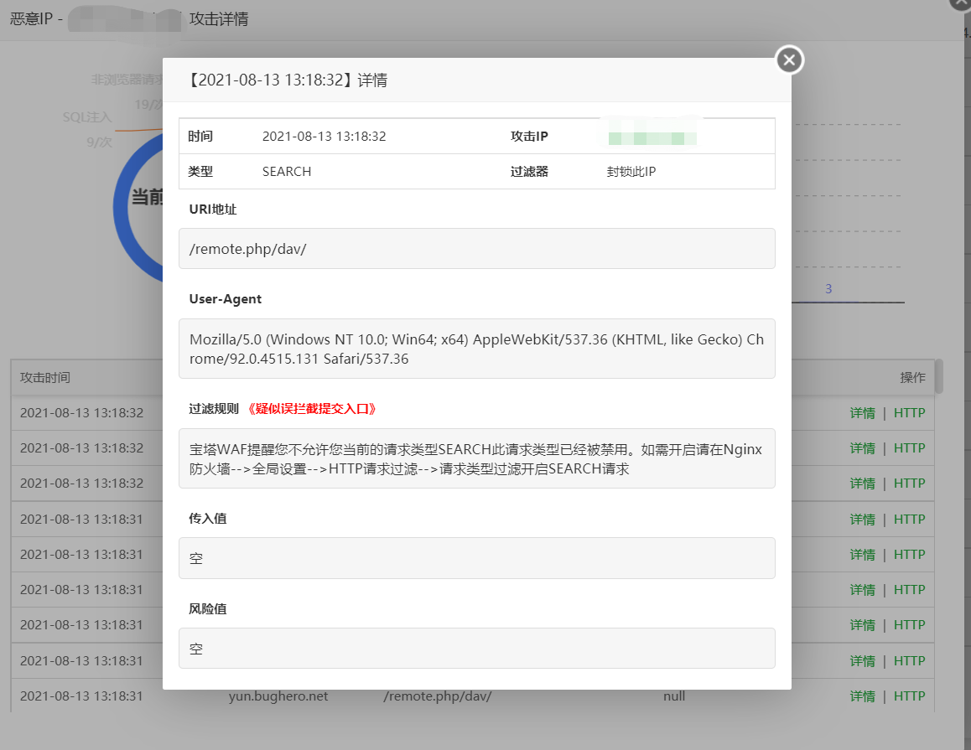Select the yun.bughero.net domain cell
Viewport: 971px width, 750px height.
tap(278, 696)
